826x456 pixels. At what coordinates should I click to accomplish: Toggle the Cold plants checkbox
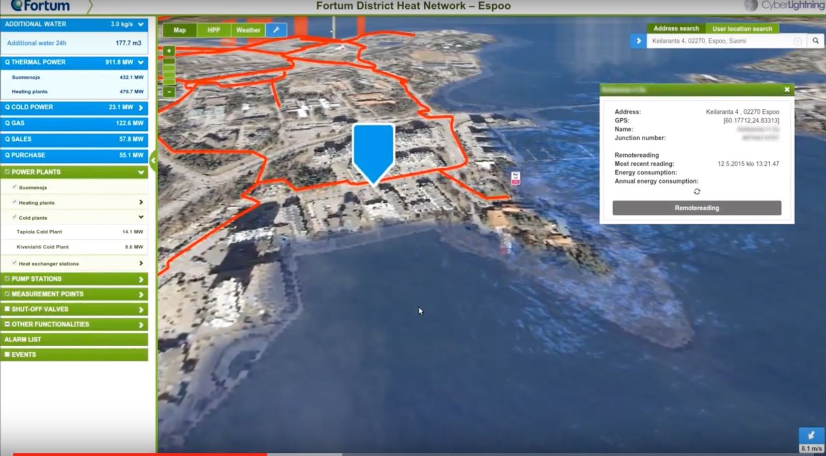point(14,217)
